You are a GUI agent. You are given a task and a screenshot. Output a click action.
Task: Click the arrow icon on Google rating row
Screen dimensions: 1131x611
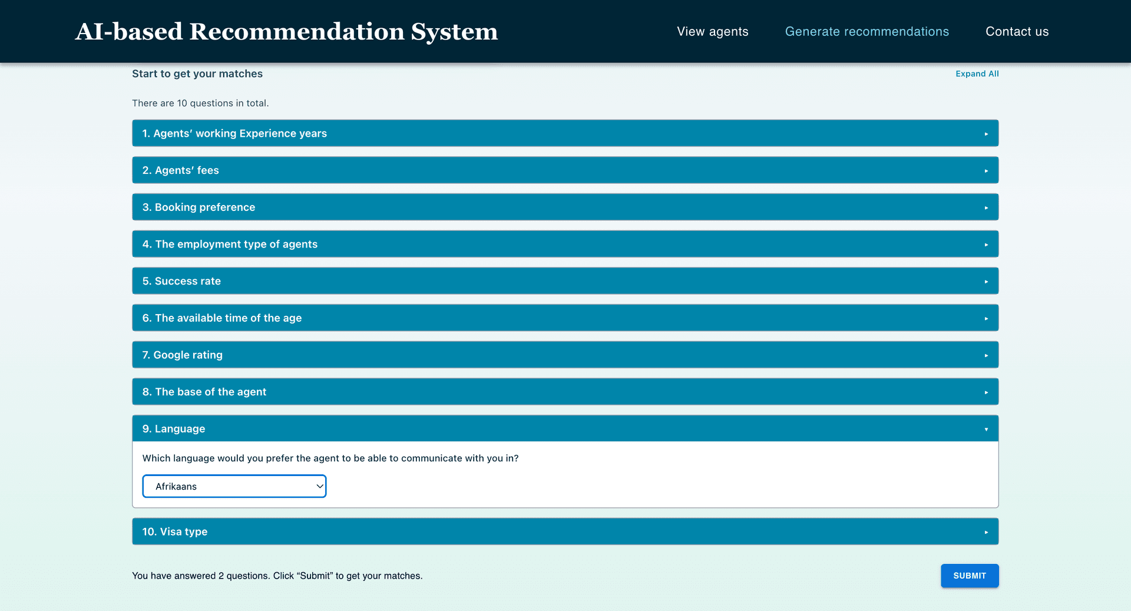pos(986,355)
